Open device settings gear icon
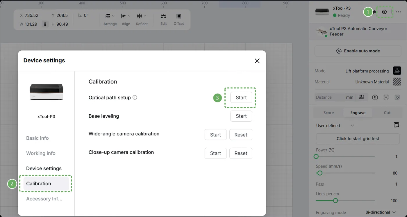Image resolution: width=407 pixels, height=217 pixels. pyautogui.click(x=384, y=12)
